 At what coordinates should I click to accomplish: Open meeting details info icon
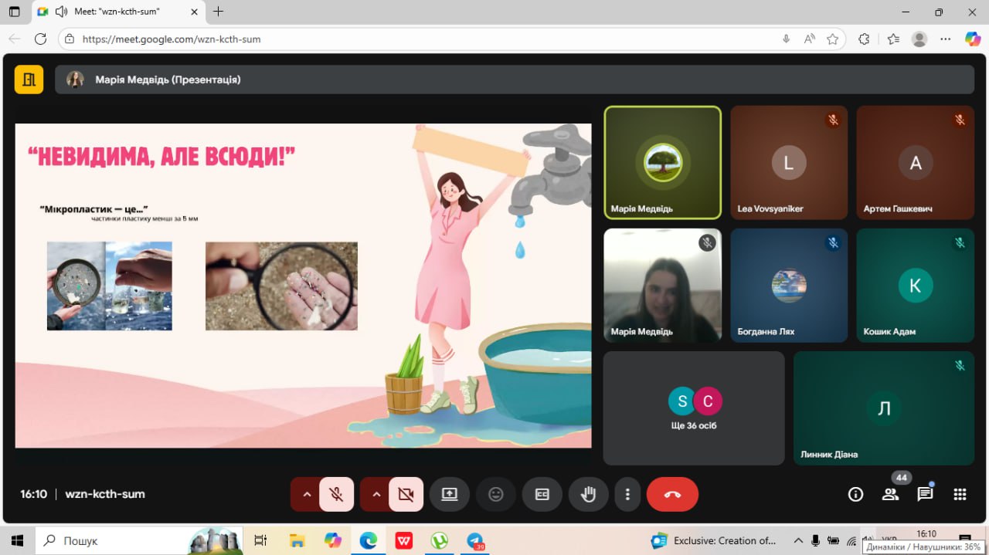pyautogui.click(x=855, y=495)
